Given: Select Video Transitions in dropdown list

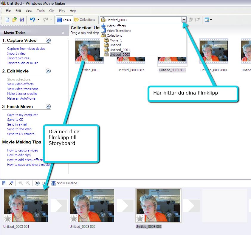Looking at the screenshot, I should [x=143, y=31].
